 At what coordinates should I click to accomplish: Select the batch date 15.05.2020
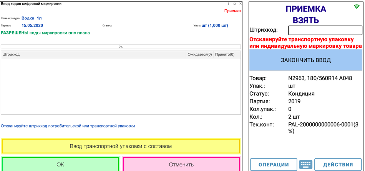(x=32, y=26)
